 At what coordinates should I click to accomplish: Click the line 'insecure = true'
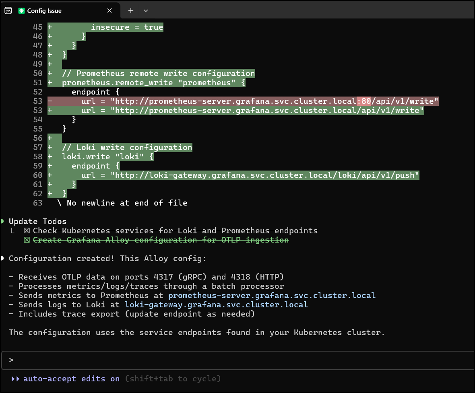pyautogui.click(x=127, y=27)
